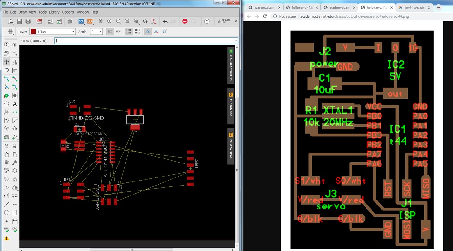
Task: Select the Route tool
Action: click(x=6, y=79)
